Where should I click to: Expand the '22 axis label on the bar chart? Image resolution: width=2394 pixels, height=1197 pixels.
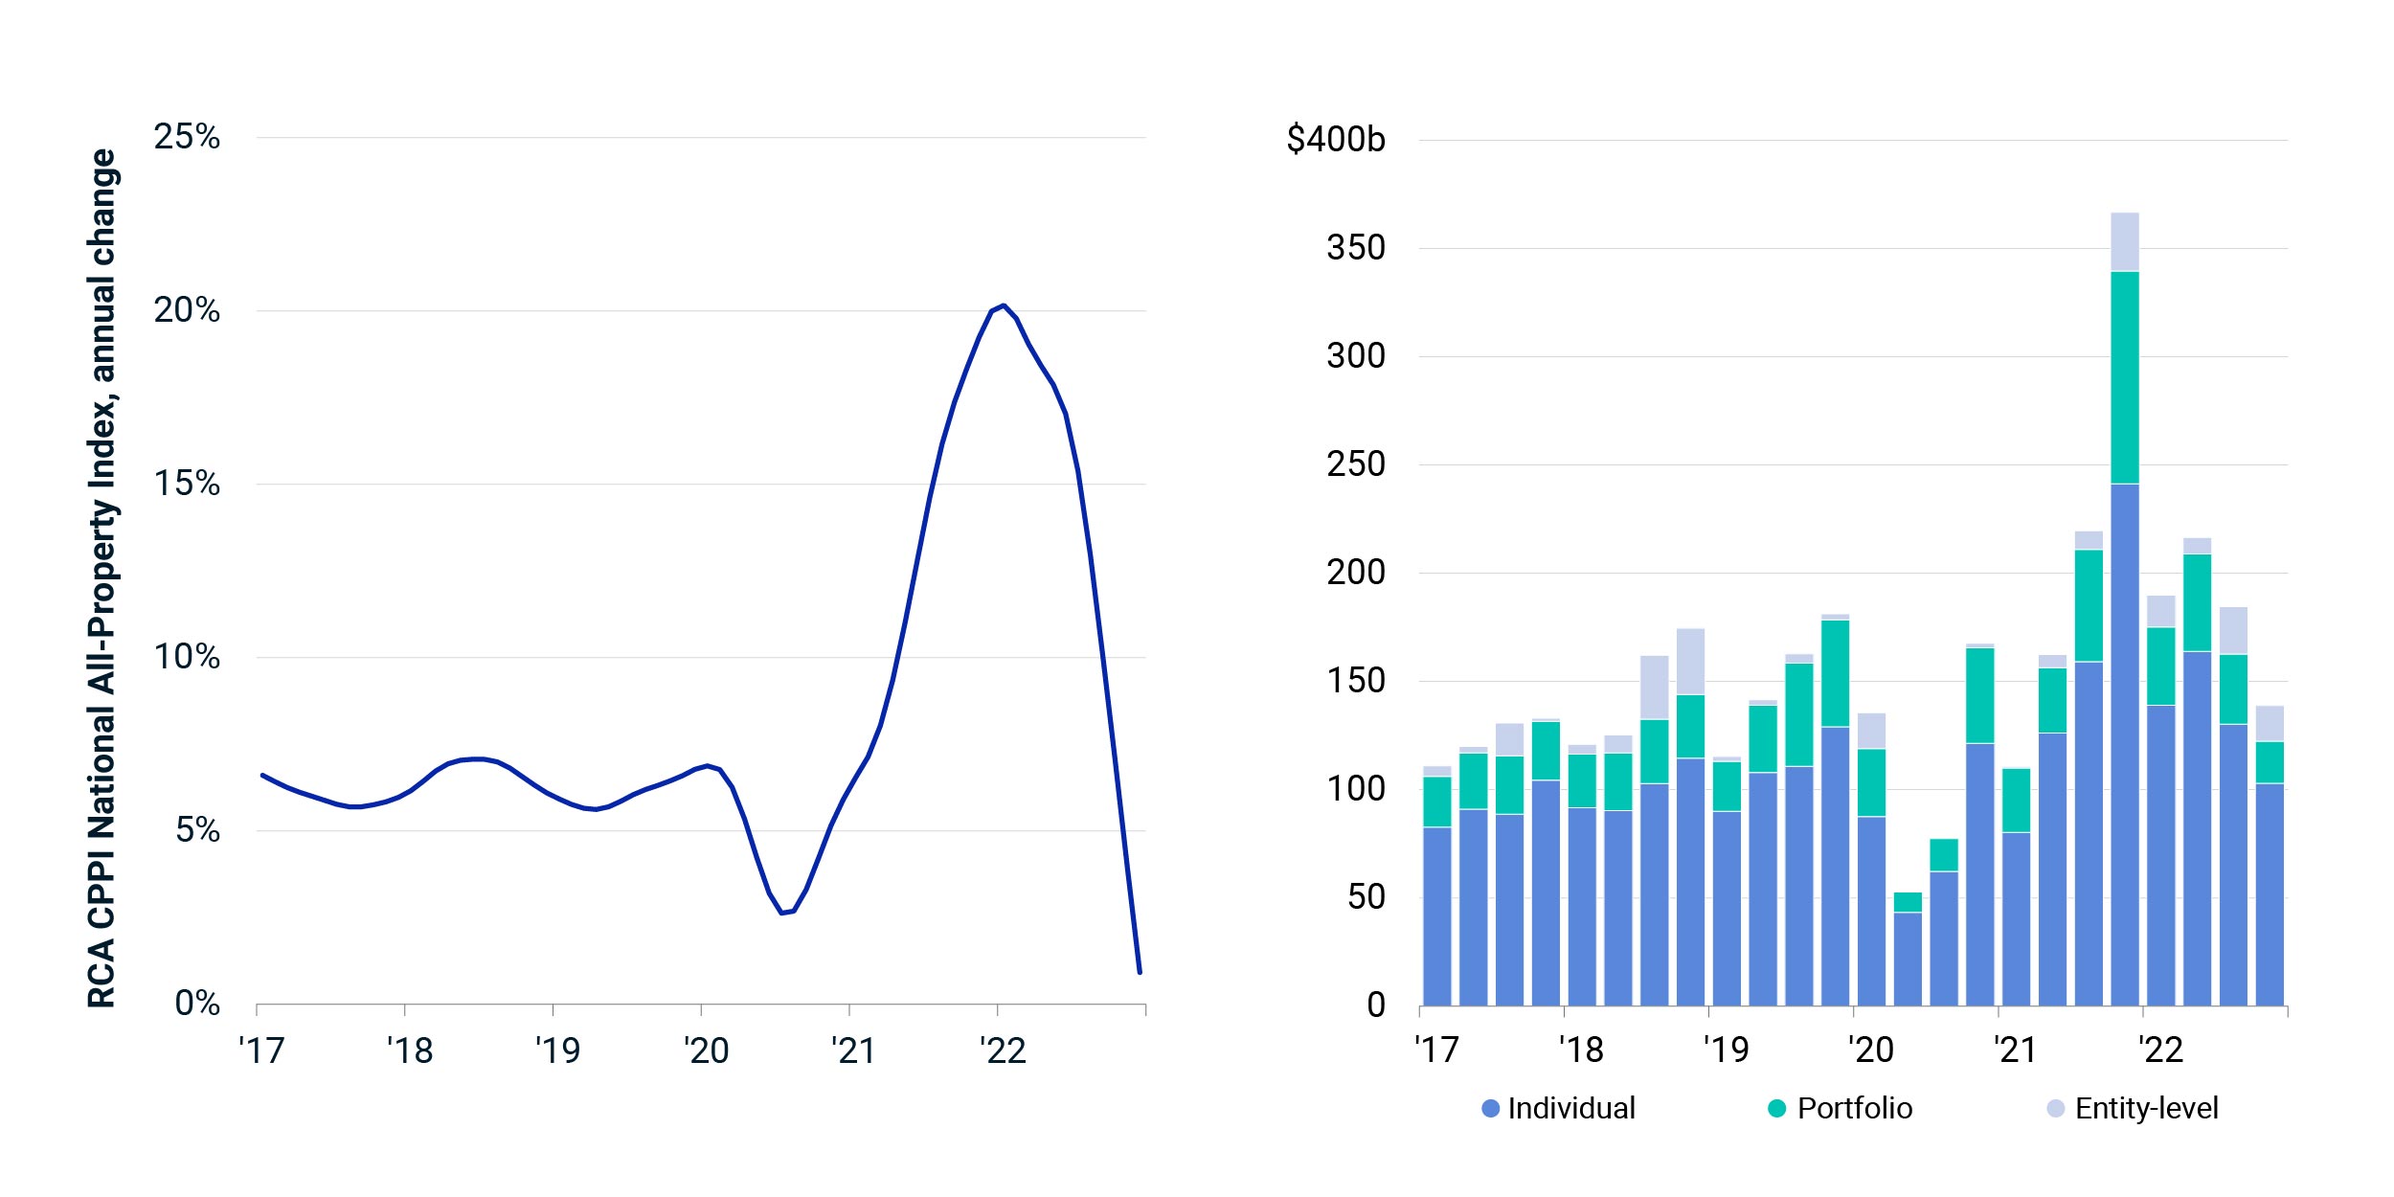tap(2160, 1050)
